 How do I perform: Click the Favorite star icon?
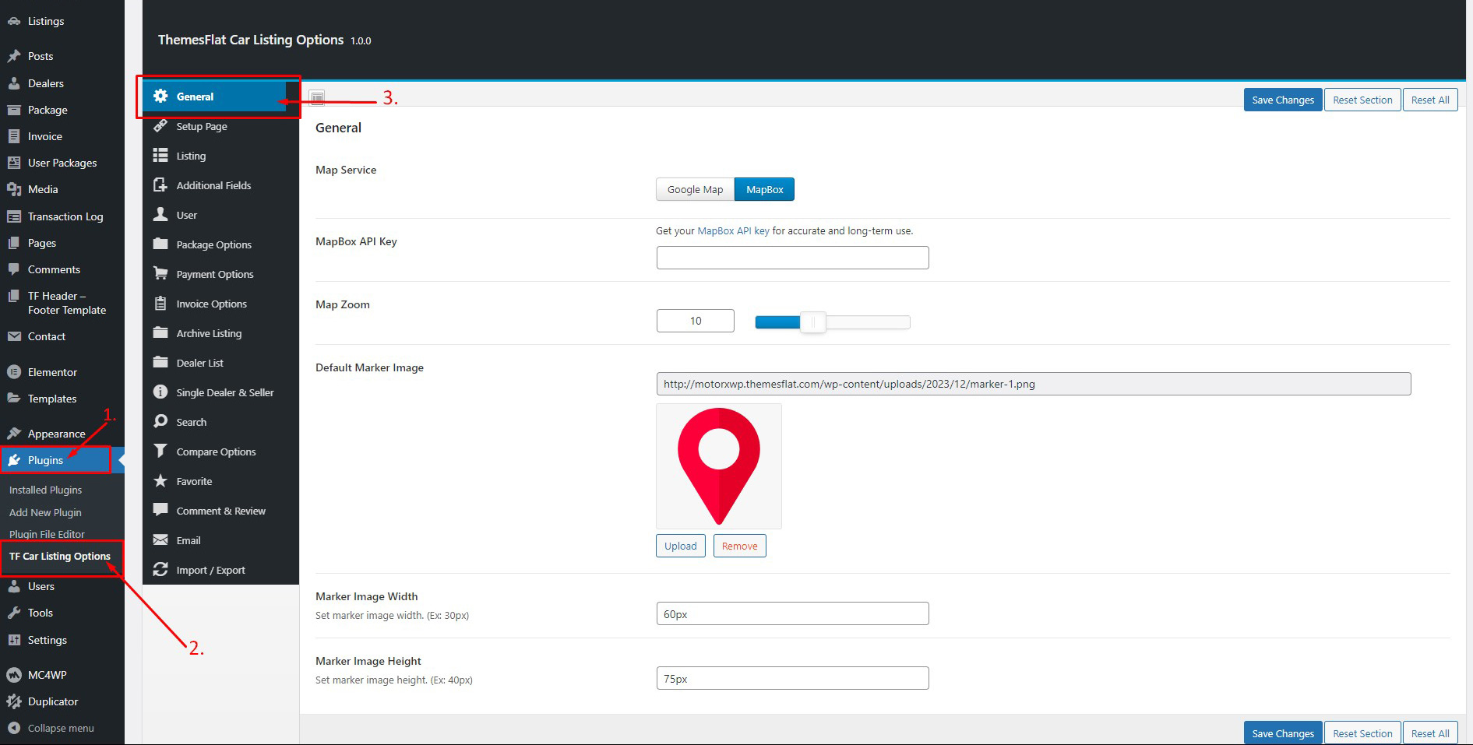point(160,480)
